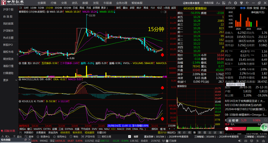Switch to the 30分钟 period tab

point(58,8)
